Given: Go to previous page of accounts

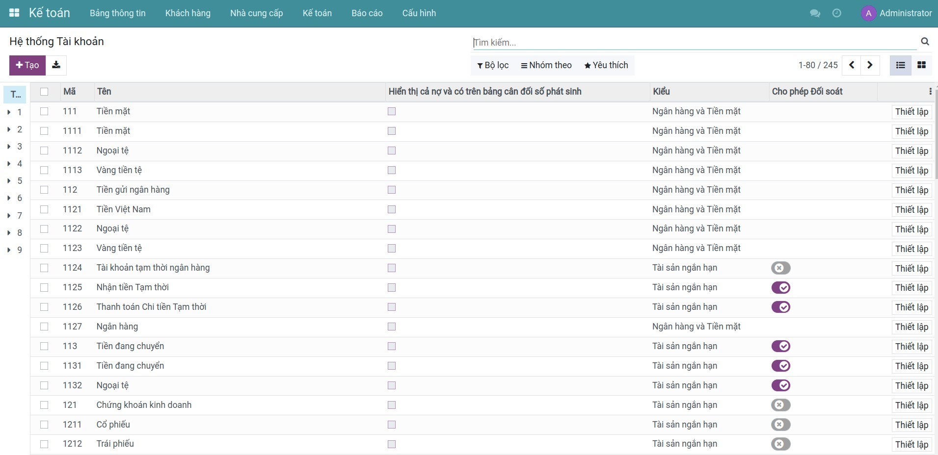Looking at the screenshot, I should click(852, 65).
